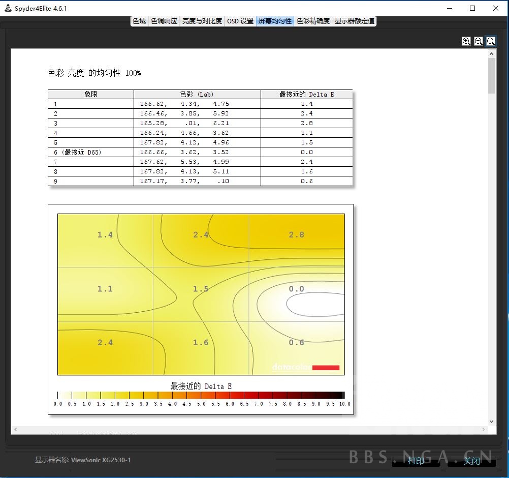Minimize the Spyder4Elite window

pos(450,8)
